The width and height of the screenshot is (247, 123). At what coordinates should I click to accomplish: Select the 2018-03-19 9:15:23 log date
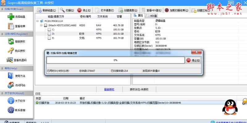pos(65,103)
